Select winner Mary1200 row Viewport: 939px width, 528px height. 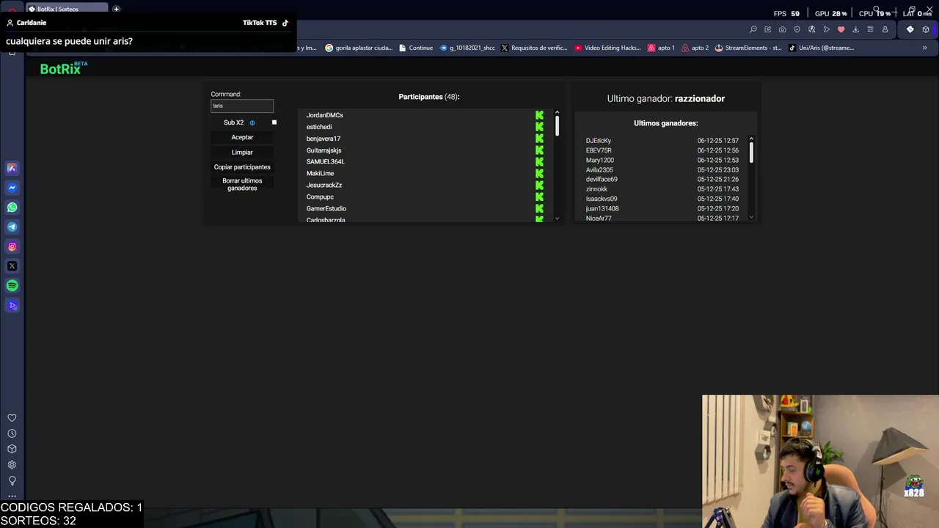tap(662, 160)
